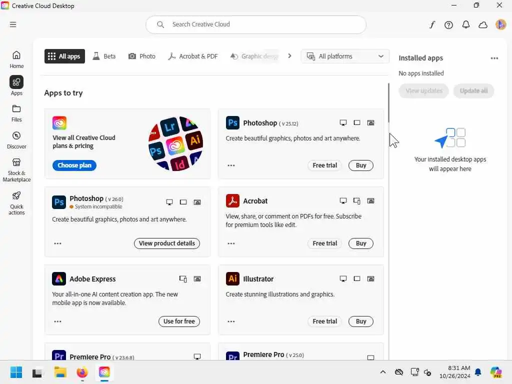The image size is (512, 384).
Task: Switch to Acrobat & PDF category
Action: (x=192, y=56)
